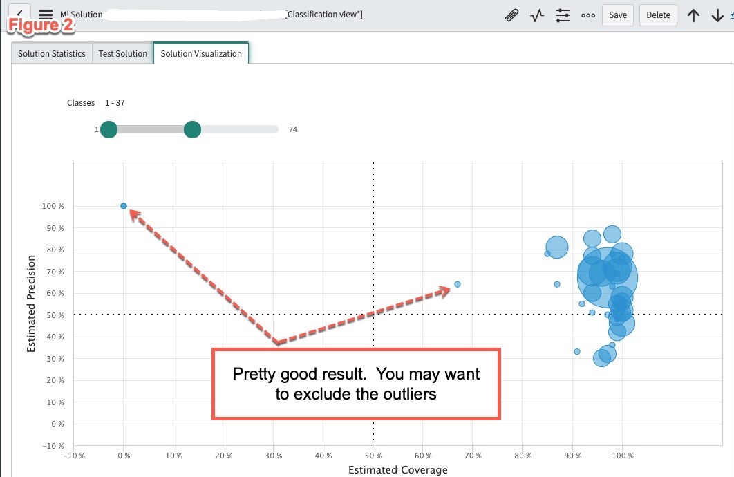
Task: Delete the current solution
Action: point(657,15)
